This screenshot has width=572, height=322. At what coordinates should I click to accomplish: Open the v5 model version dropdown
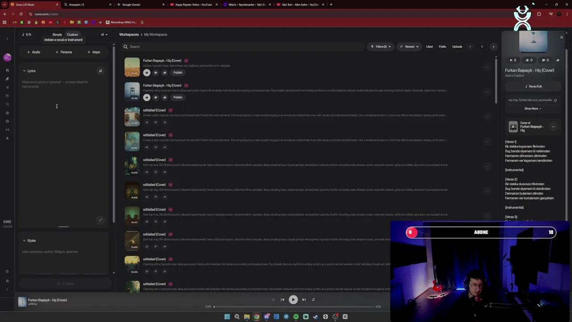[104, 34]
